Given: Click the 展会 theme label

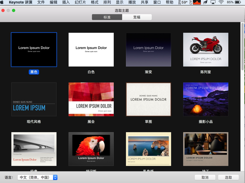Looking at the screenshot, I should [x=91, y=122].
